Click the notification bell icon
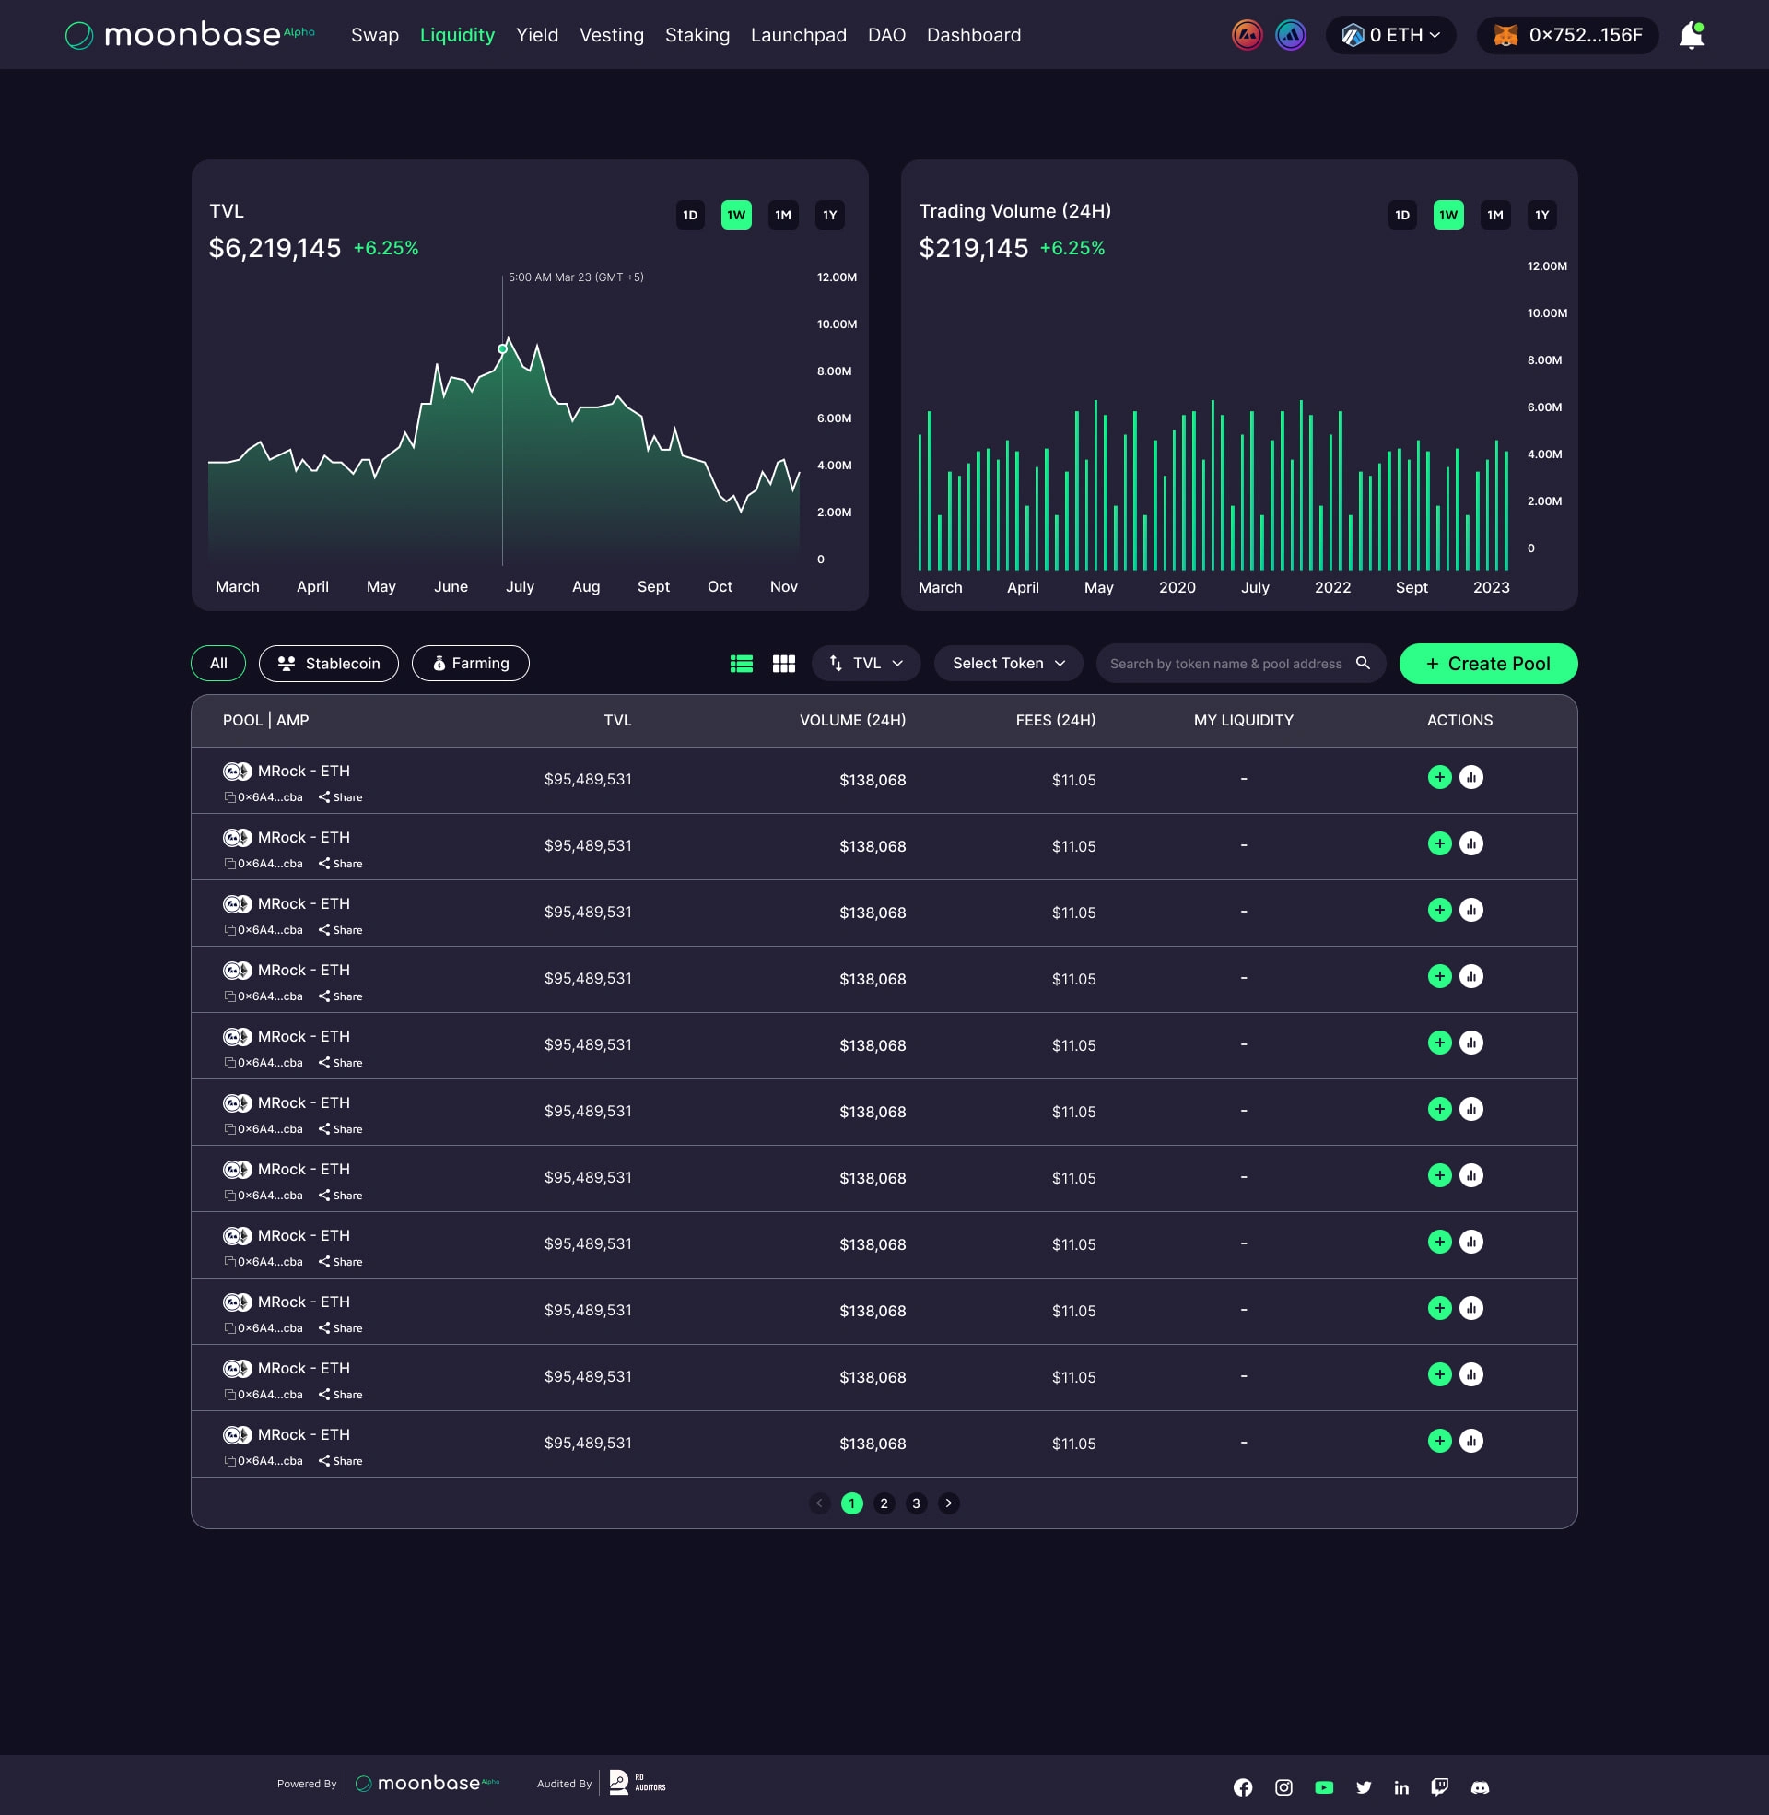 point(1691,35)
